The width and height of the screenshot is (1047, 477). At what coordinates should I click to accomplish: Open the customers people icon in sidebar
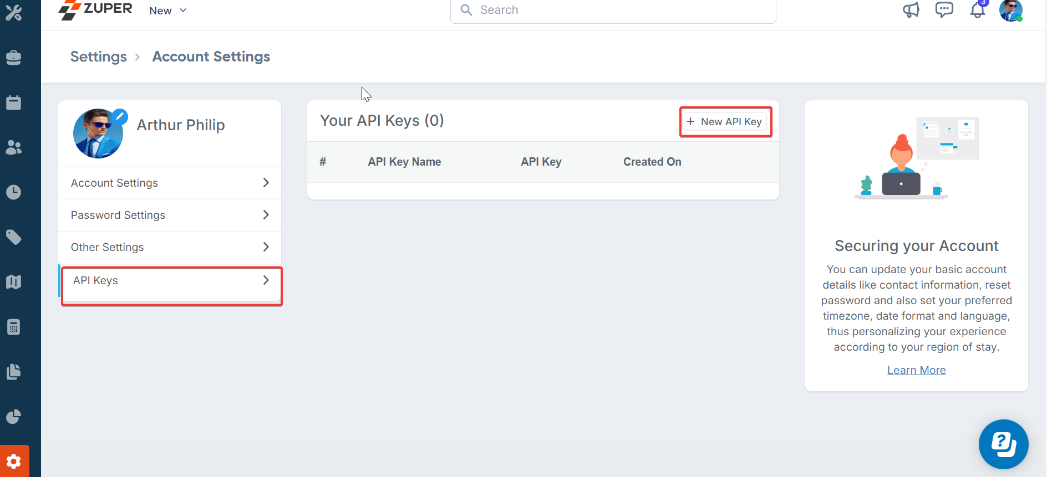pos(14,147)
